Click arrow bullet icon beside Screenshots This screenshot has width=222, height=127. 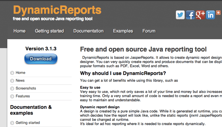tap(12, 88)
